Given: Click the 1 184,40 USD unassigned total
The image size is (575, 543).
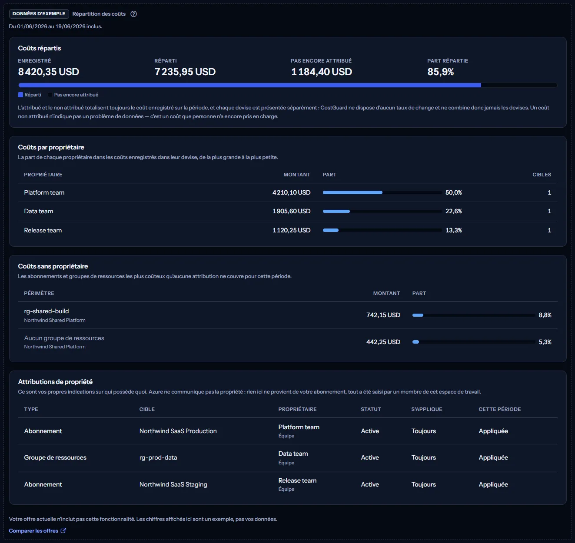Looking at the screenshot, I should coord(322,72).
